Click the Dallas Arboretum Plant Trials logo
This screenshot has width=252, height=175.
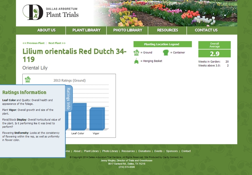[x=50, y=12]
